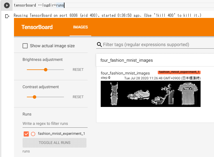Reset the brightness adjustment
This screenshot has width=214, height=157.
(78, 70)
